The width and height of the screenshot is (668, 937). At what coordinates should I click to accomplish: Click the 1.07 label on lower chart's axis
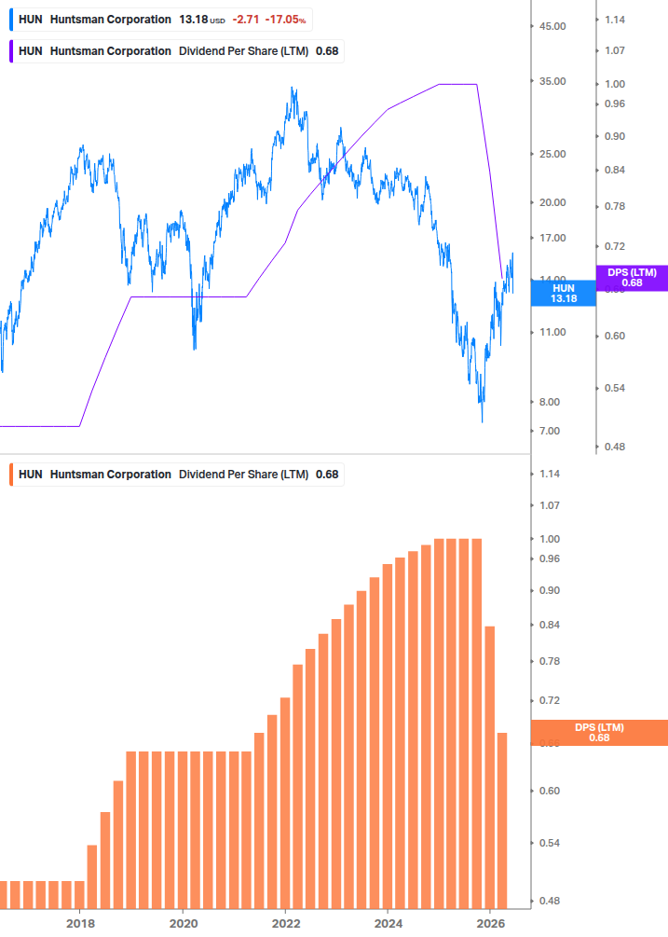550,505
